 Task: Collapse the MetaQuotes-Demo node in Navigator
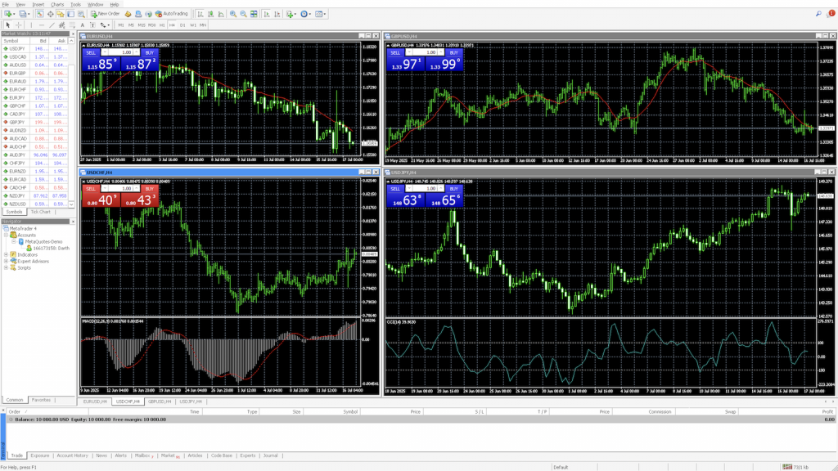14,241
